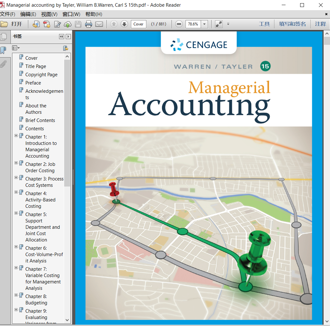This screenshot has height=326, width=330.
Task: Click the bookmarks panel icon in sidebar
Action: coord(3,51)
